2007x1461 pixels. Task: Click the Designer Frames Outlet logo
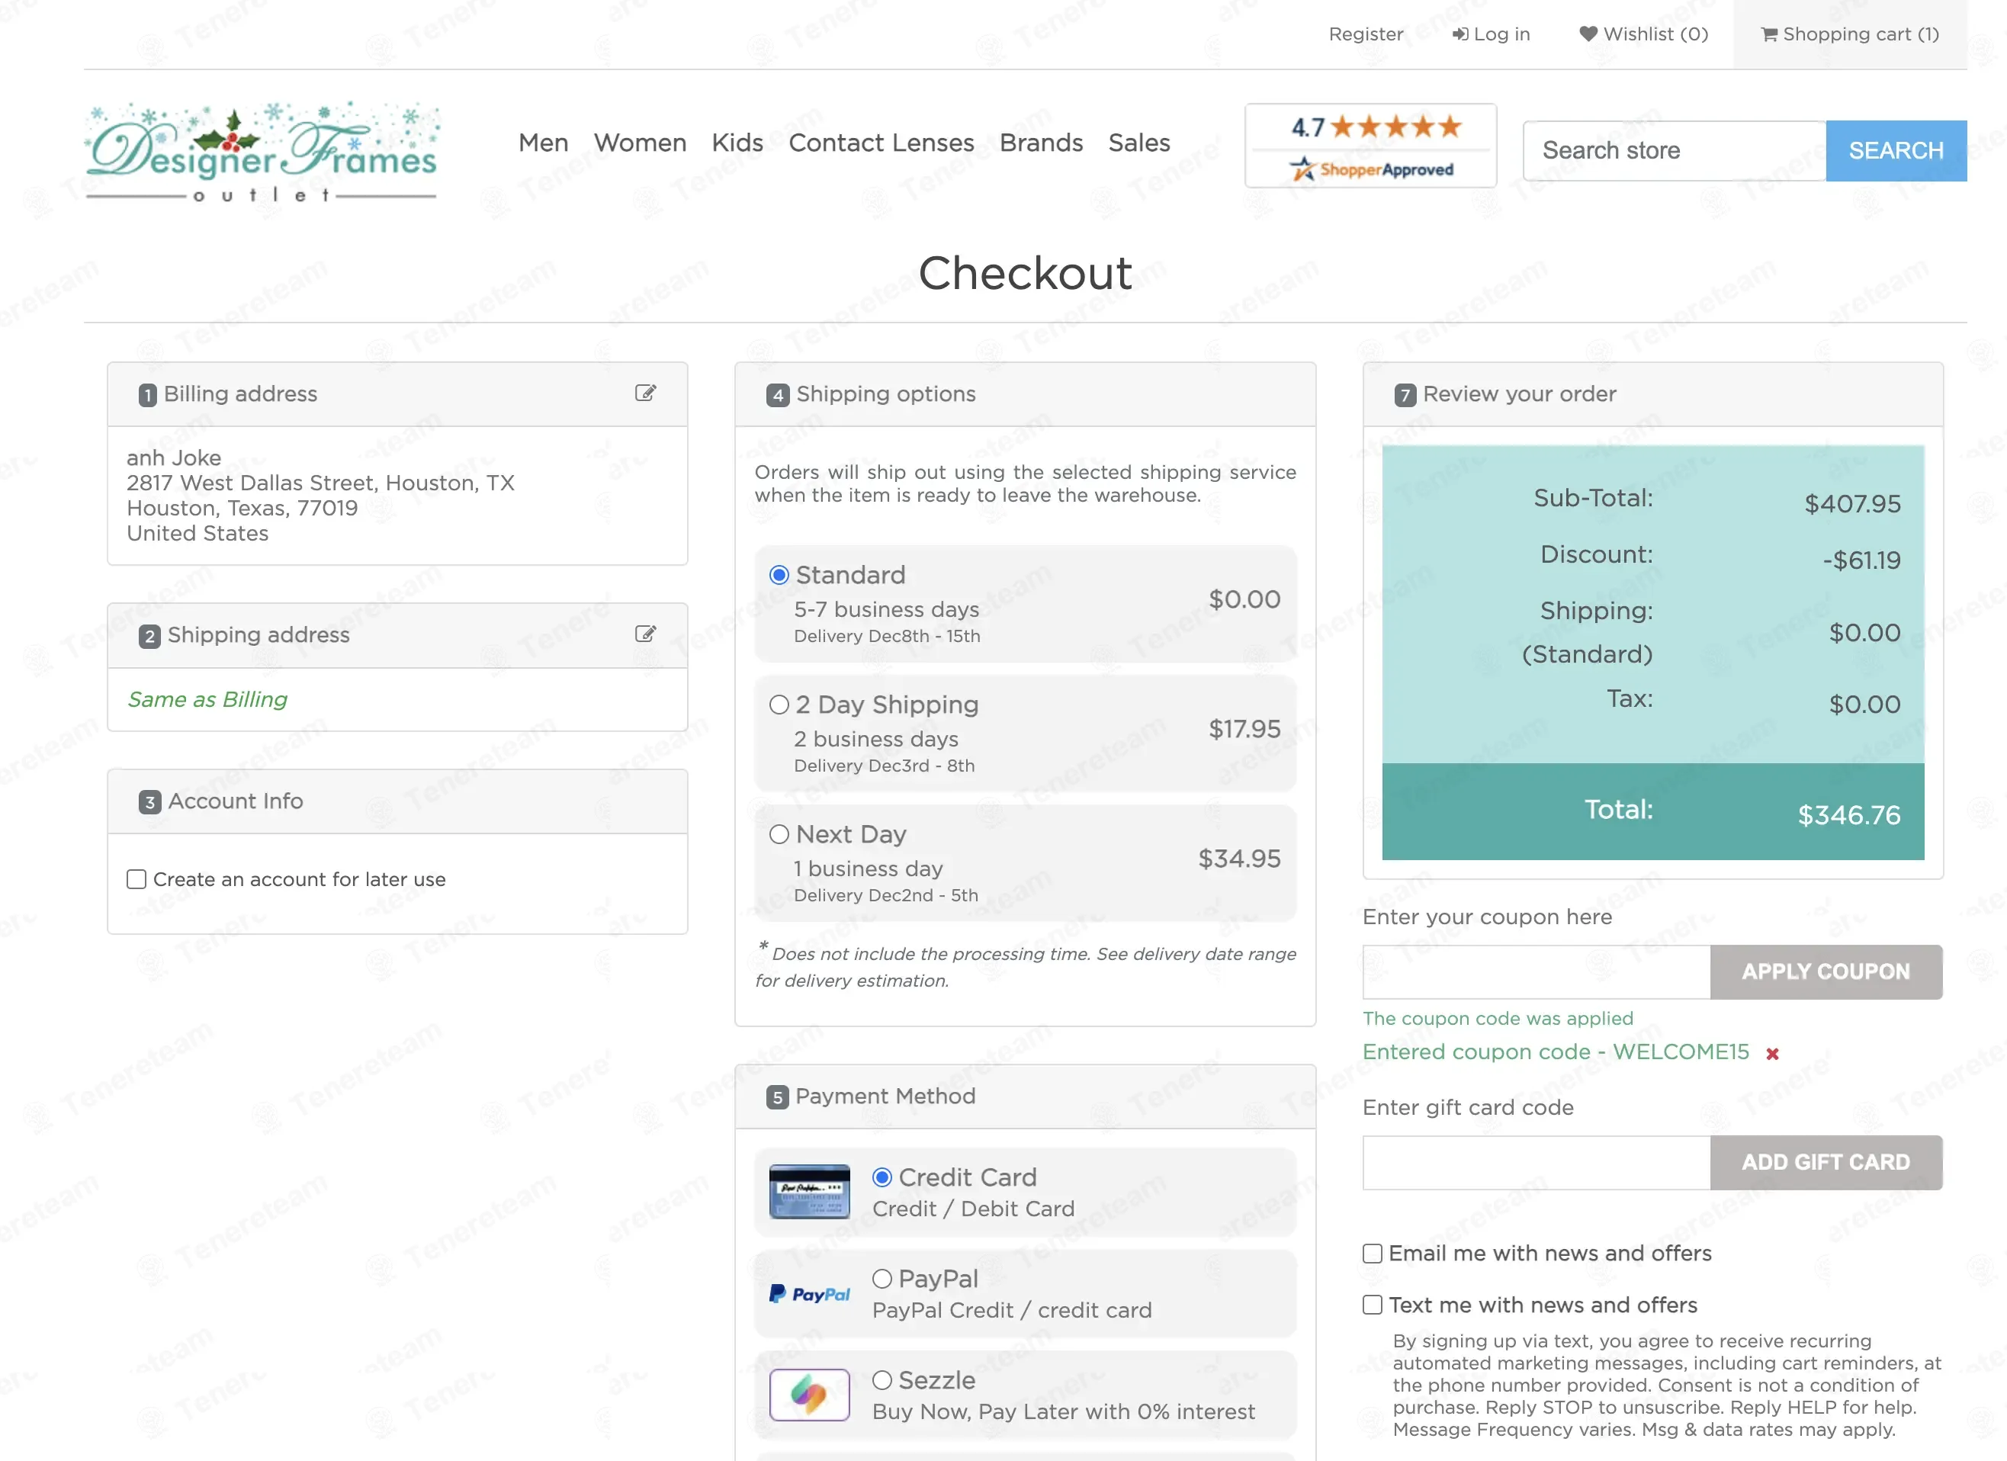pyautogui.click(x=262, y=153)
